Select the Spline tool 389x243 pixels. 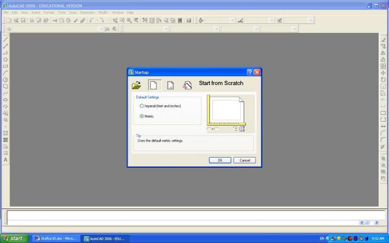click(x=5, y=93)
